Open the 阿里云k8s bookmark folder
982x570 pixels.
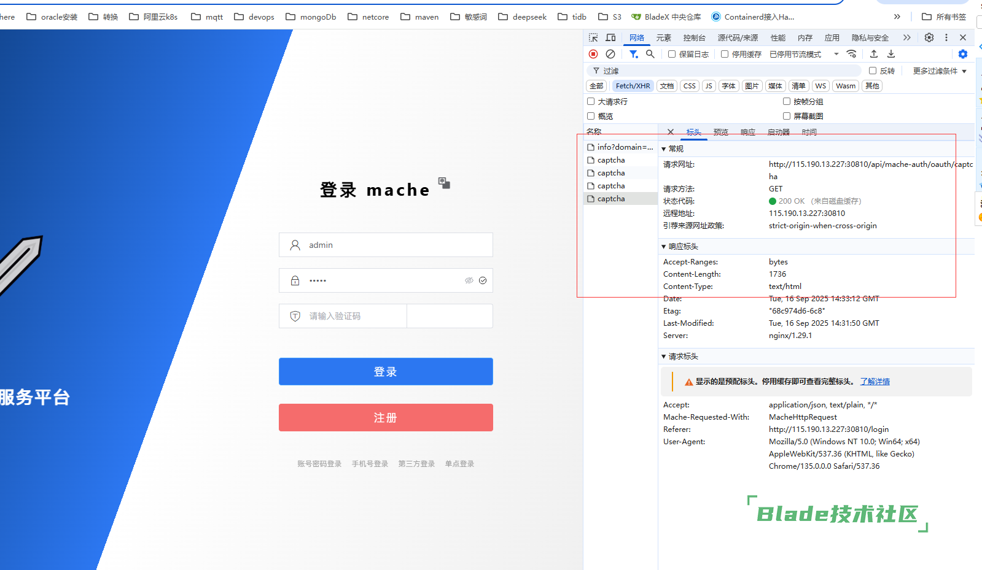[x=154, y=17]
